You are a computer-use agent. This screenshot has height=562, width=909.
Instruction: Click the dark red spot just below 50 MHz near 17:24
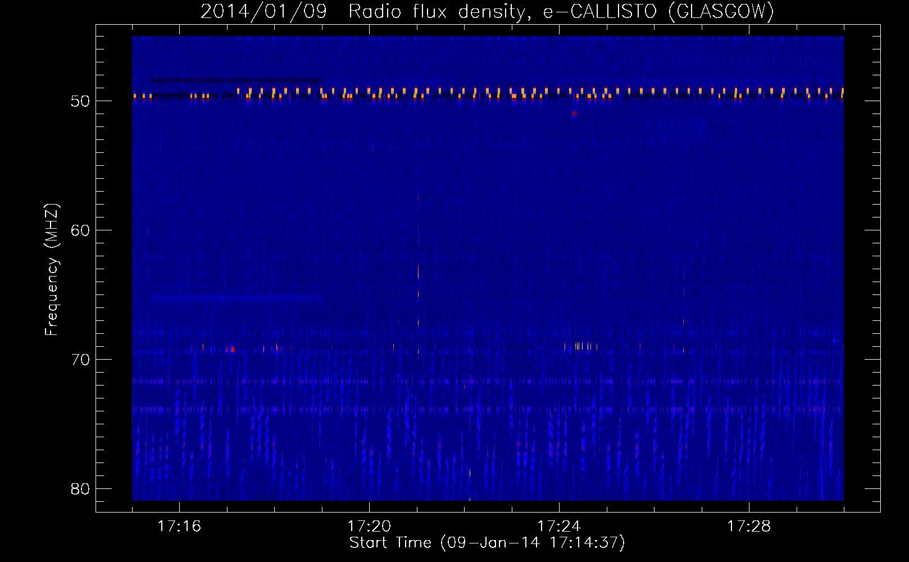click(574, 114)
